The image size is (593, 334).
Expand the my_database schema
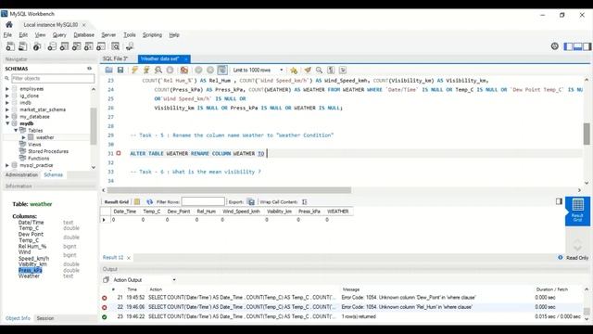coord(7,117)
